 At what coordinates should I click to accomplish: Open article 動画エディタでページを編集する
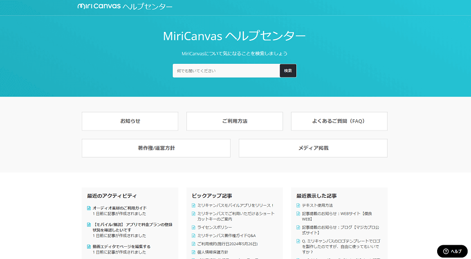pos(121,246)
